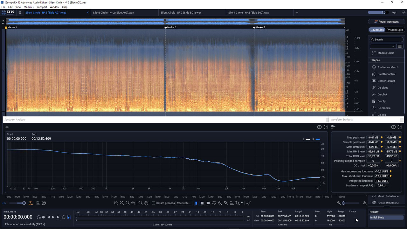407x229 pixels.
Task: Switch to the Stem Split view
Action: 395,30
